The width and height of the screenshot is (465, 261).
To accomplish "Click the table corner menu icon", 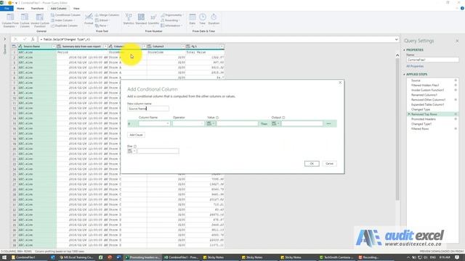I will (x=14, y=46).
